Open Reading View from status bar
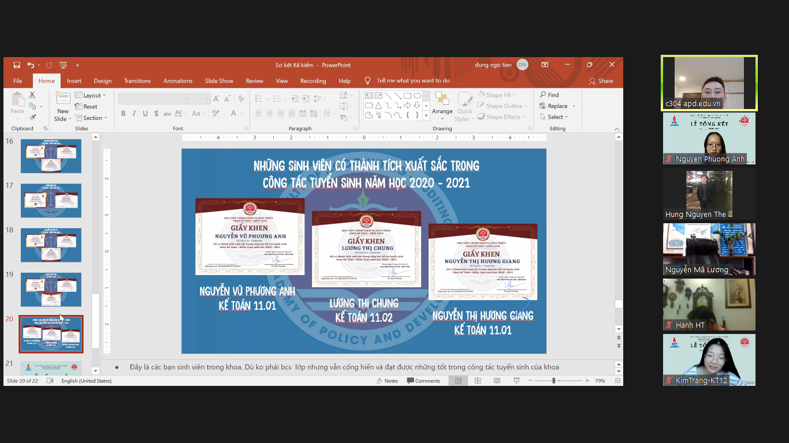The width and height of the screenshot is (789, 443). tap(497, 381)
